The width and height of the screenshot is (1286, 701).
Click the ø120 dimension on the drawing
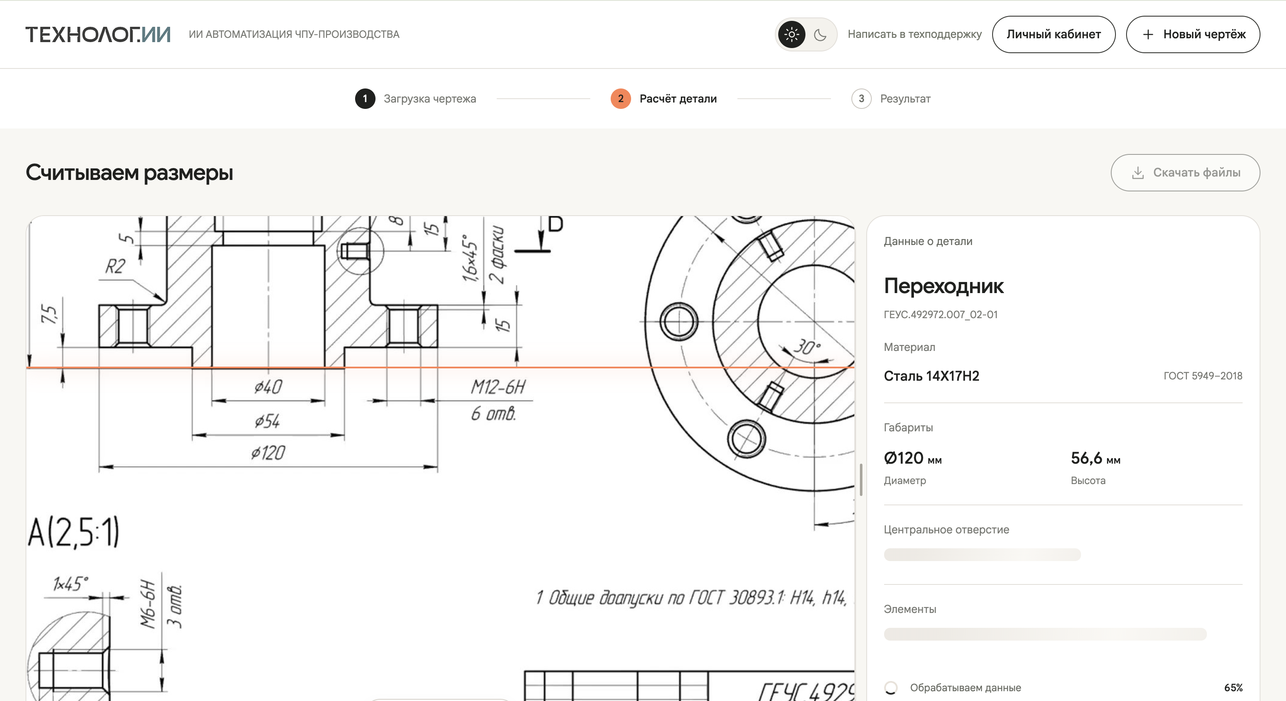point(268,452)
